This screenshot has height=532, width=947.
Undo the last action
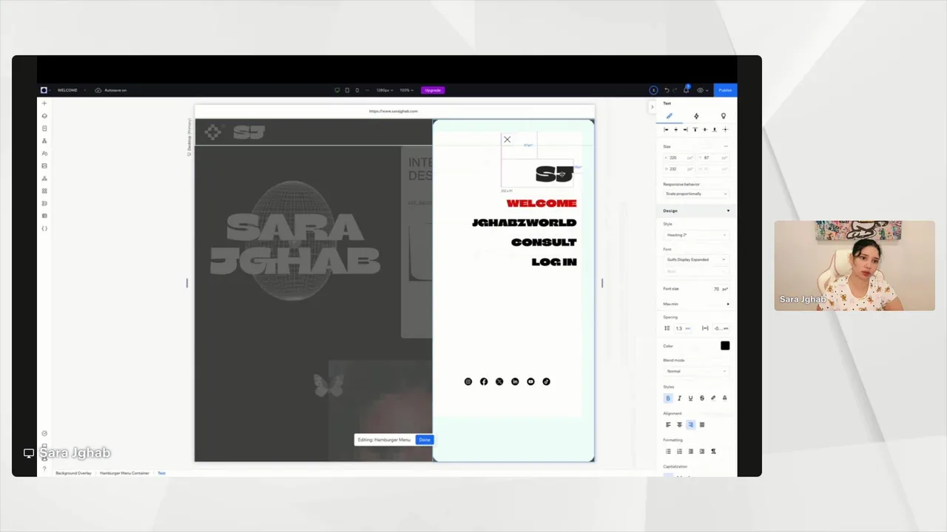pos(667,90)
